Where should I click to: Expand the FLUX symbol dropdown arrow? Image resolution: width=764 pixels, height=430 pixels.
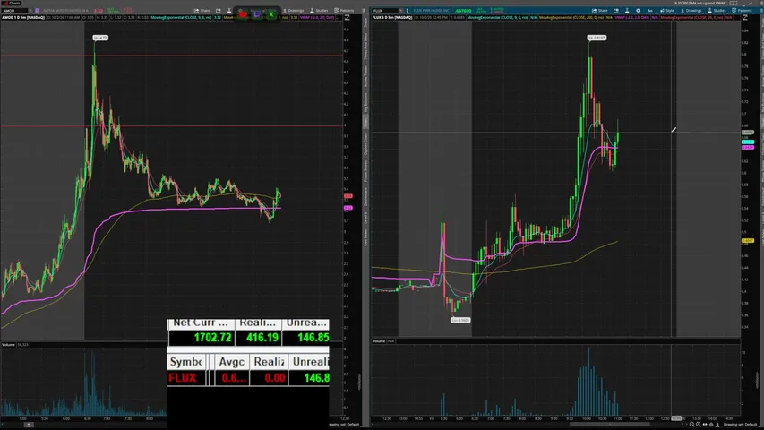[401, 10]
